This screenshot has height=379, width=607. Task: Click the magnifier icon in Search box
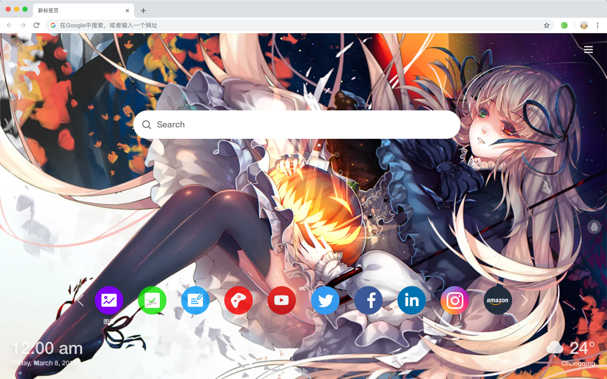147,125
